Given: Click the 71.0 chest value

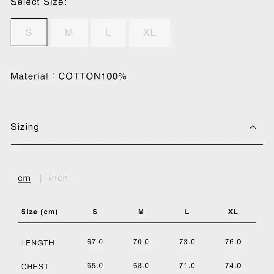Looking at the screenshot, I should coord(187,266).
